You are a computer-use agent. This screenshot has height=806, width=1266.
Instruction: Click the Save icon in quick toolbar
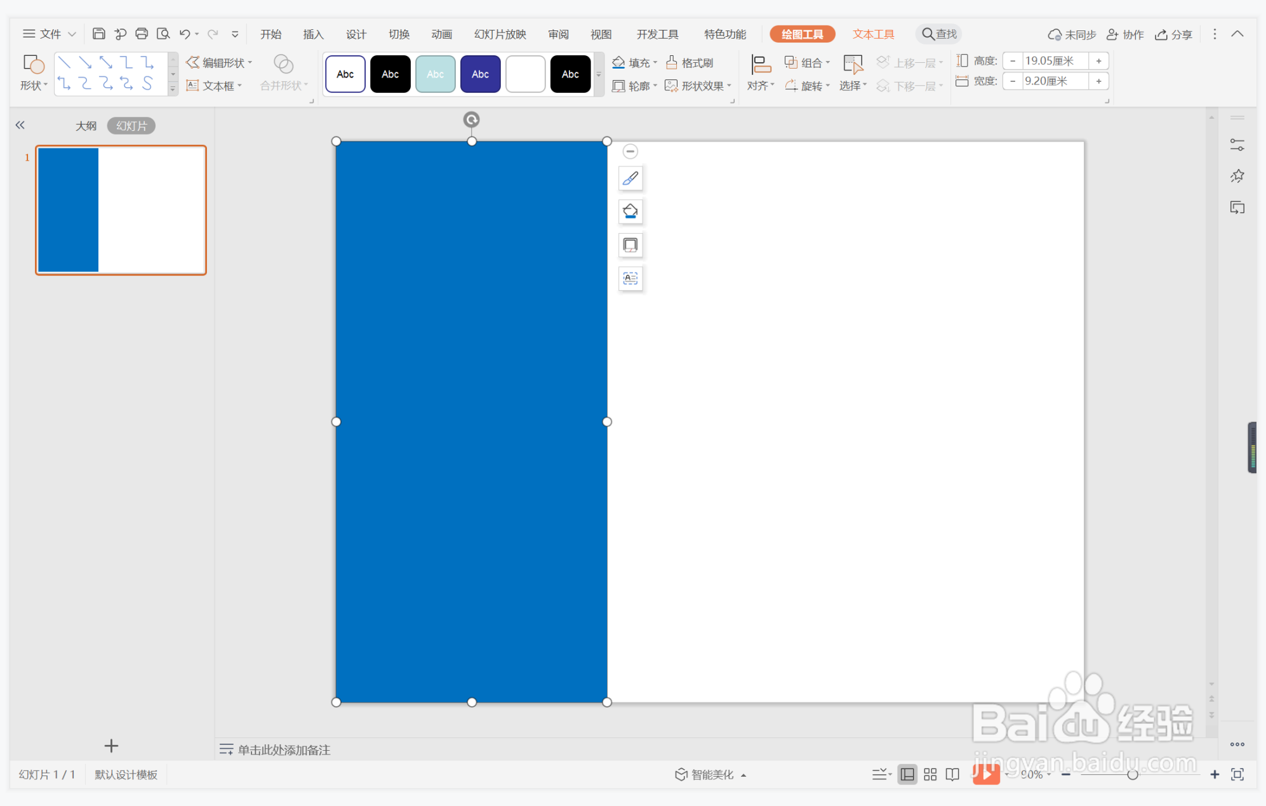tap(98, 34)
